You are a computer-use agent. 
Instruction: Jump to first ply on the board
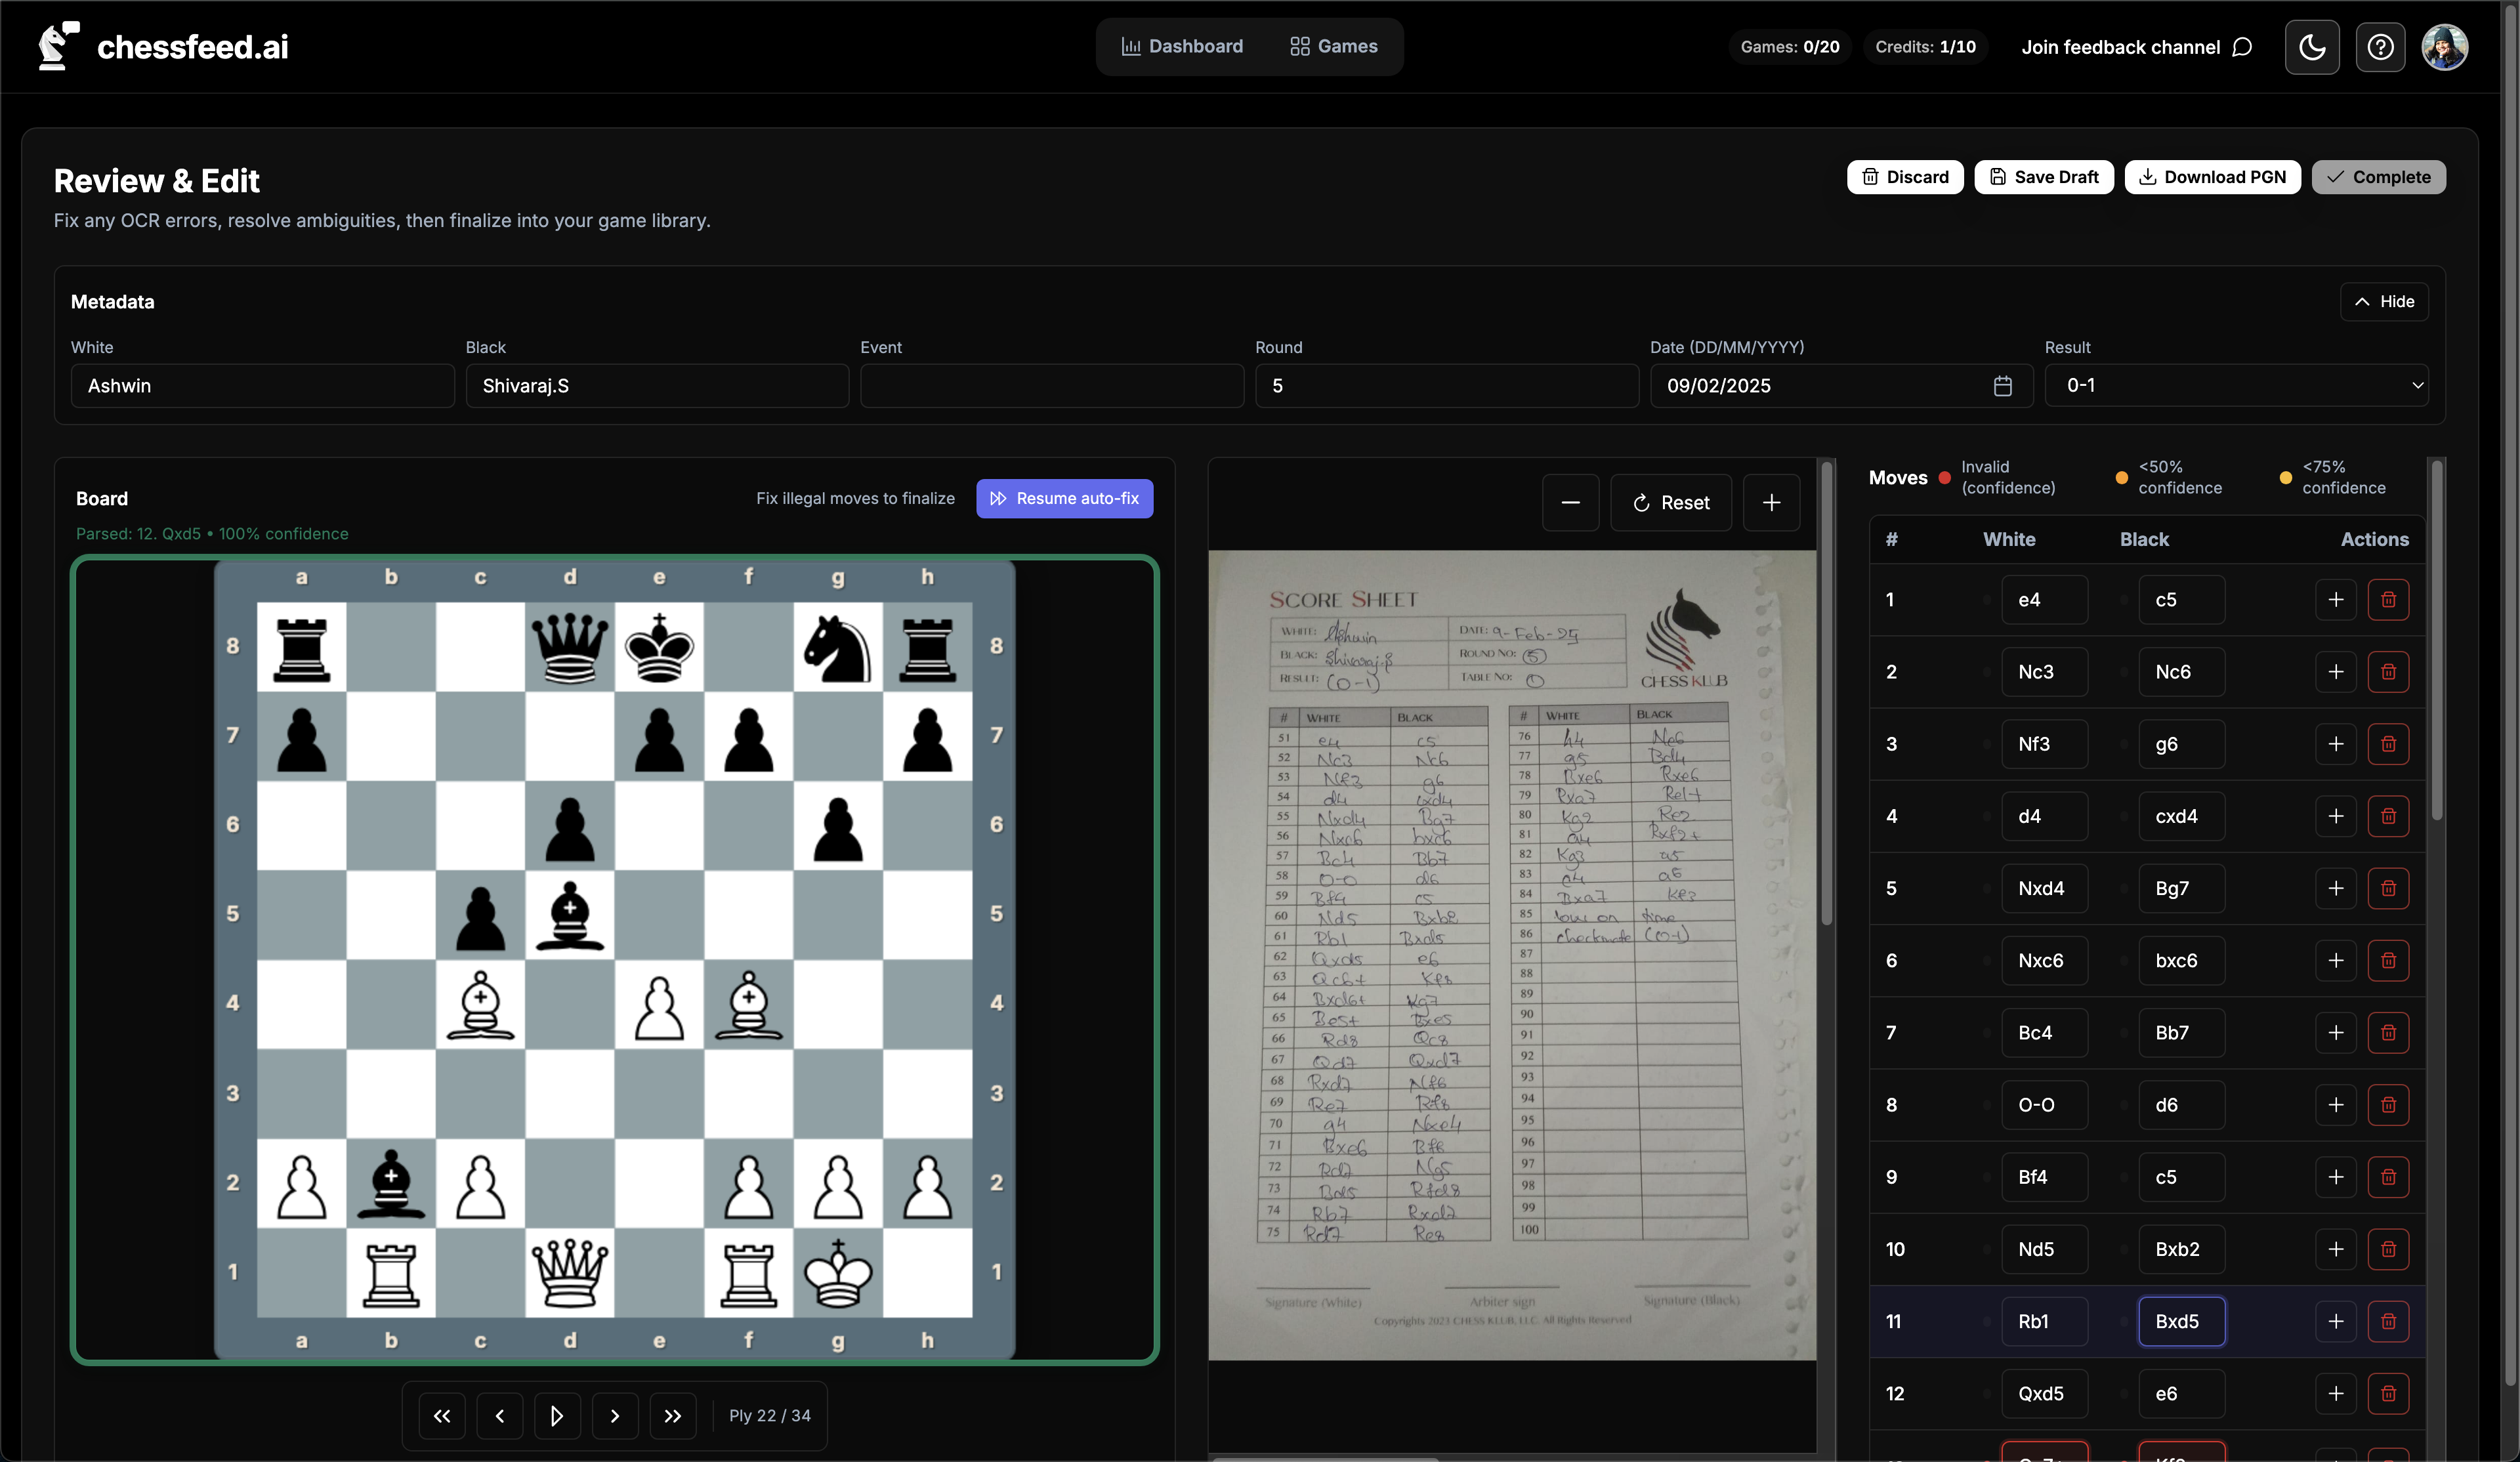pos(442,1416)
